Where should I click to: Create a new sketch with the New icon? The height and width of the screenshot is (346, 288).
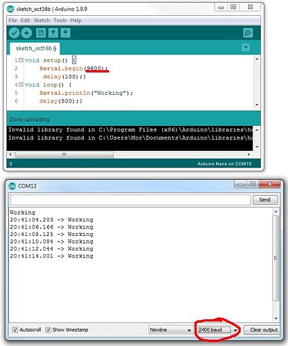coord(41,33)
